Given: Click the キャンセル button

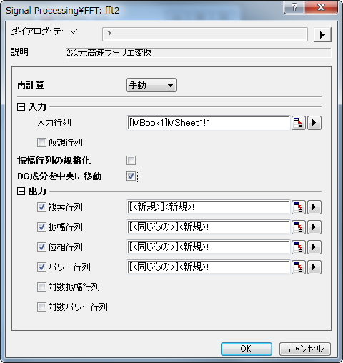Looking at the screenshot, I should [x=305, y=349].
